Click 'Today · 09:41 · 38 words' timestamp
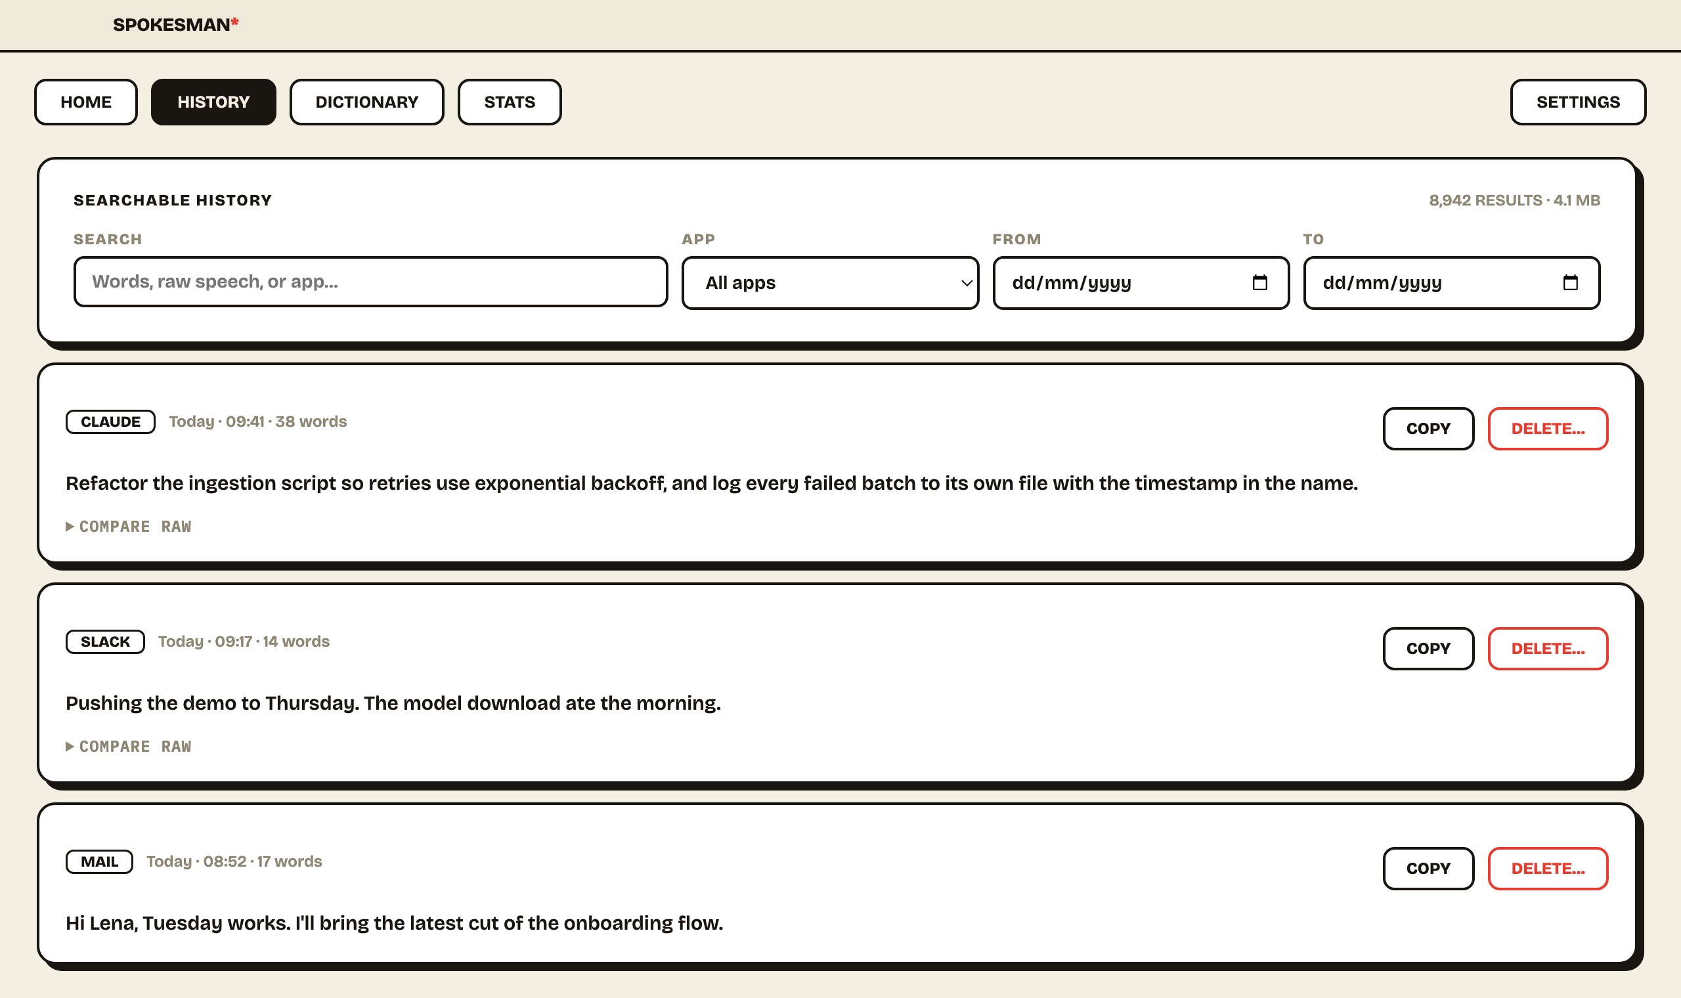Screen dimensions: 1681x998 [257, 422]
